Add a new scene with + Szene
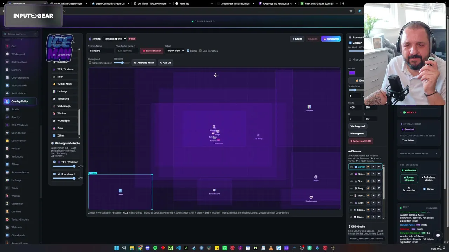 pos(297,39)
